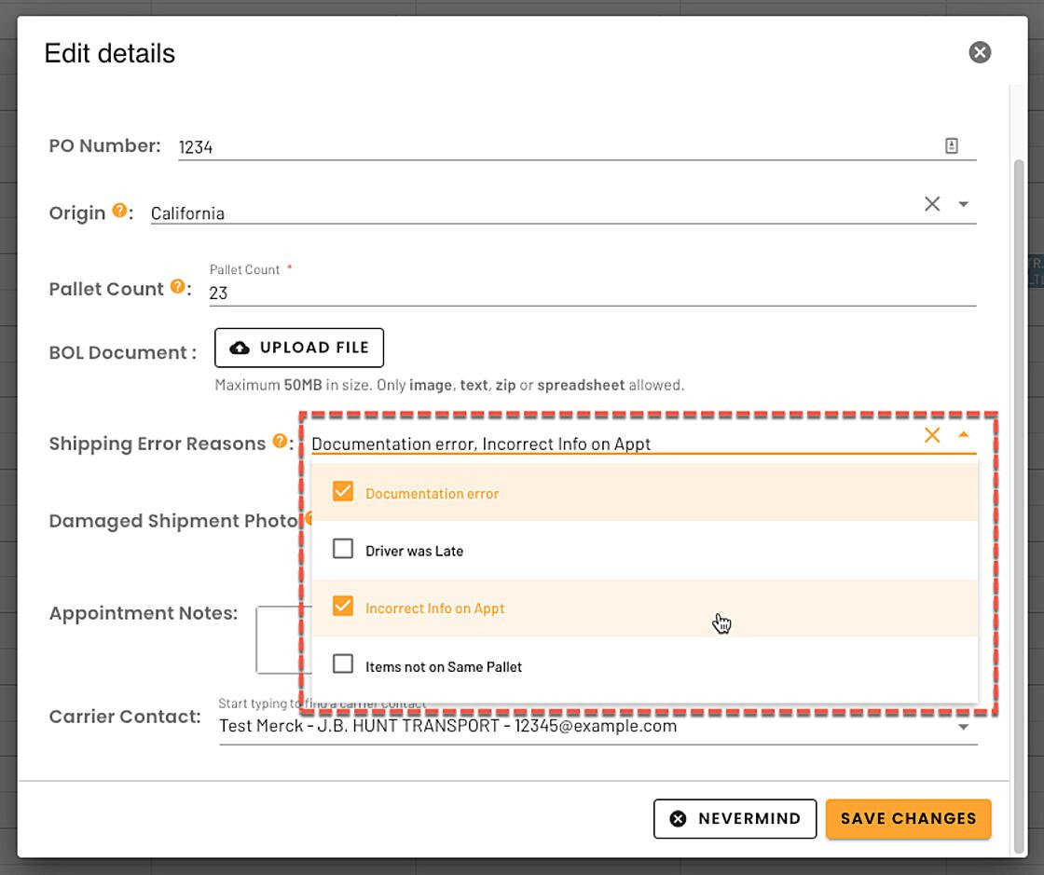The image size is (1044, 875).
Task: Click the Pallet Count help icon
Action: coord(177,287)
